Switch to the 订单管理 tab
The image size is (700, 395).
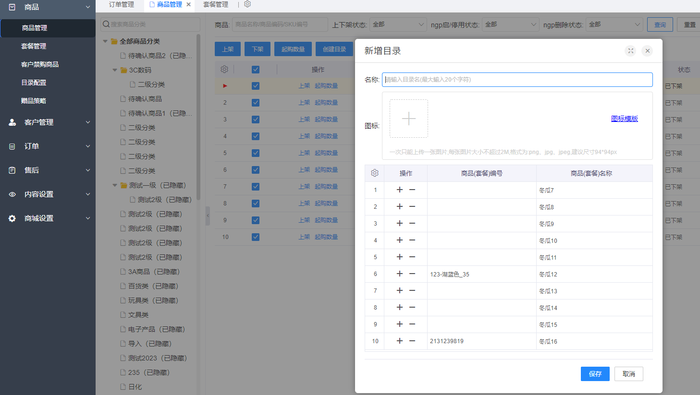(121, 4)
